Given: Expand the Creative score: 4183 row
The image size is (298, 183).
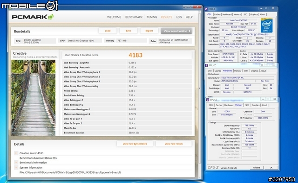Looking at the screenshot, I should pyautogui.click(x=16, y=153).
